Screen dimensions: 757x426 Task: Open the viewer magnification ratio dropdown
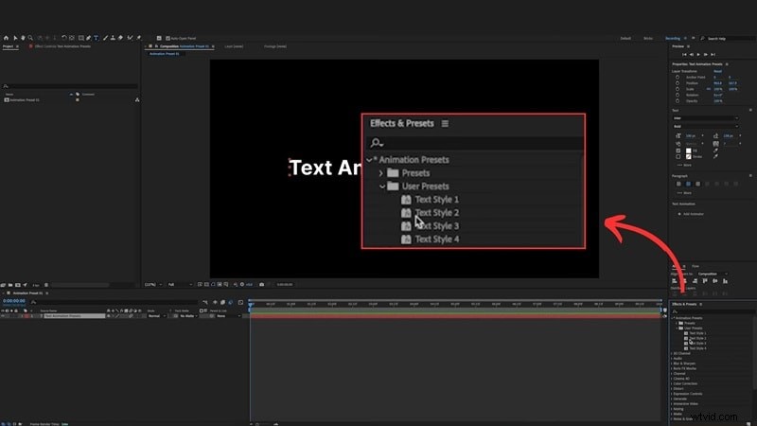(x=153, y=285)
